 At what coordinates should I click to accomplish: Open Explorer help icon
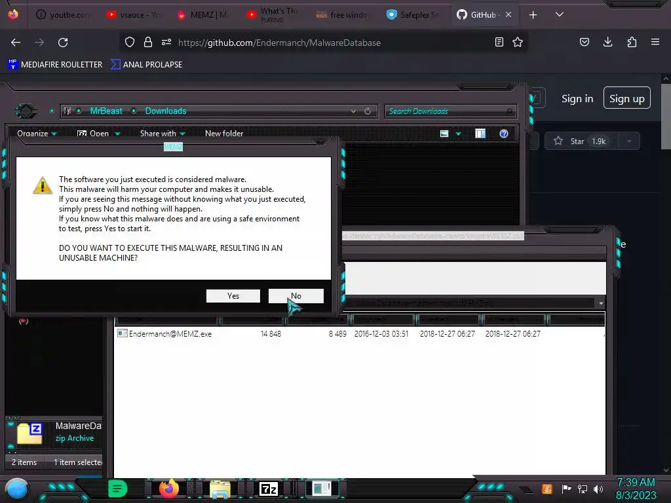point(504,134)
